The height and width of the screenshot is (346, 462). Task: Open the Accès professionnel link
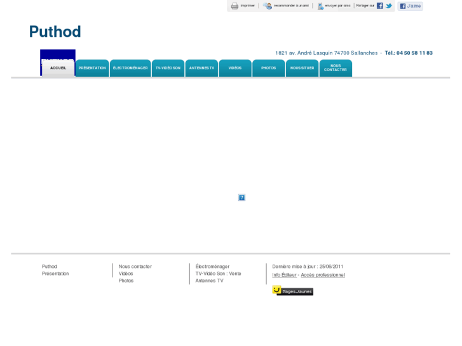[x=323, y=275]
